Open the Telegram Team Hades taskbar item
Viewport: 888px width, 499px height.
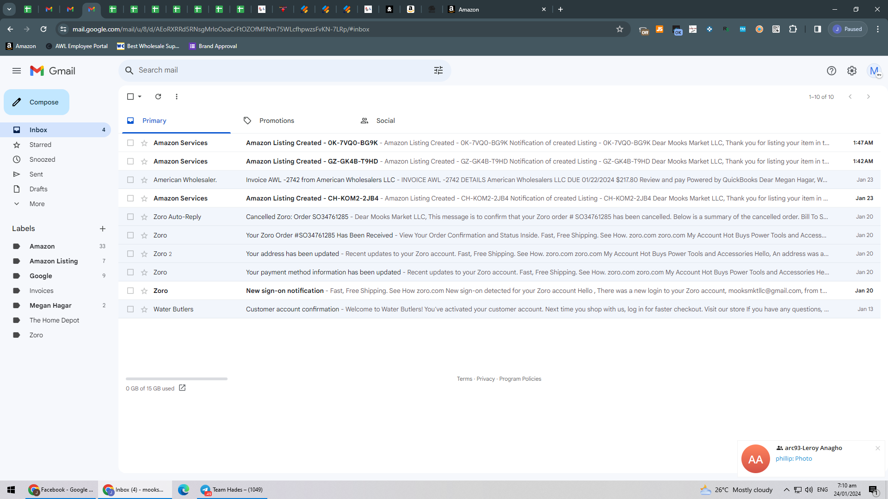coord(232,490)
